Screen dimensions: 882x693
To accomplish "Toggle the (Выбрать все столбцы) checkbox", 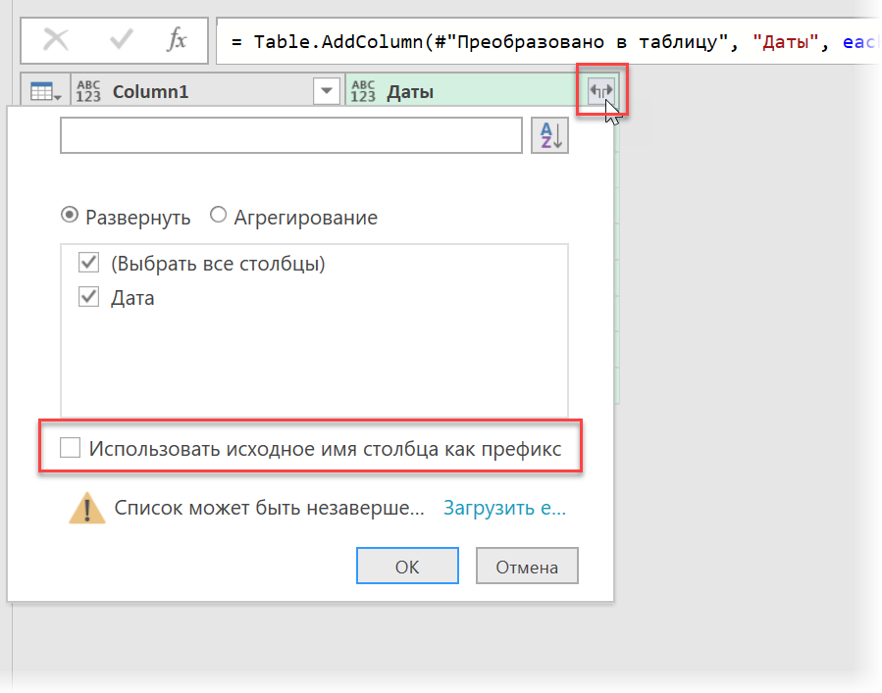I will (89, 263).
